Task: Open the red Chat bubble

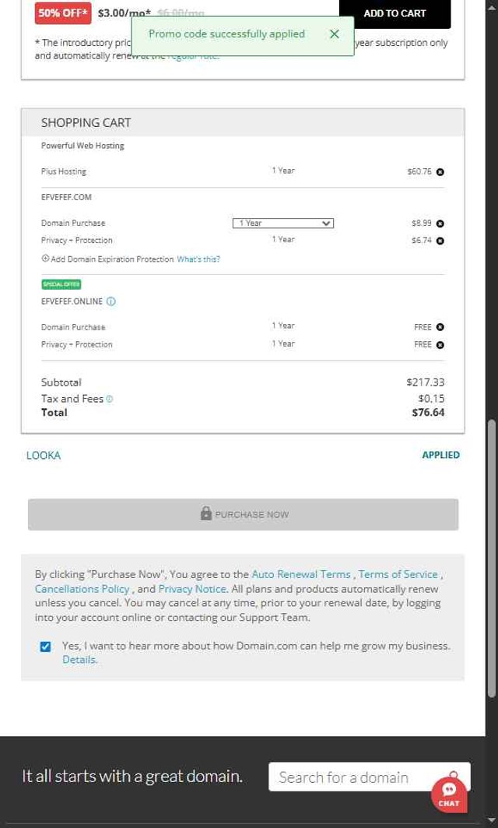Action: pyautogui.click(x=449, y=794)
